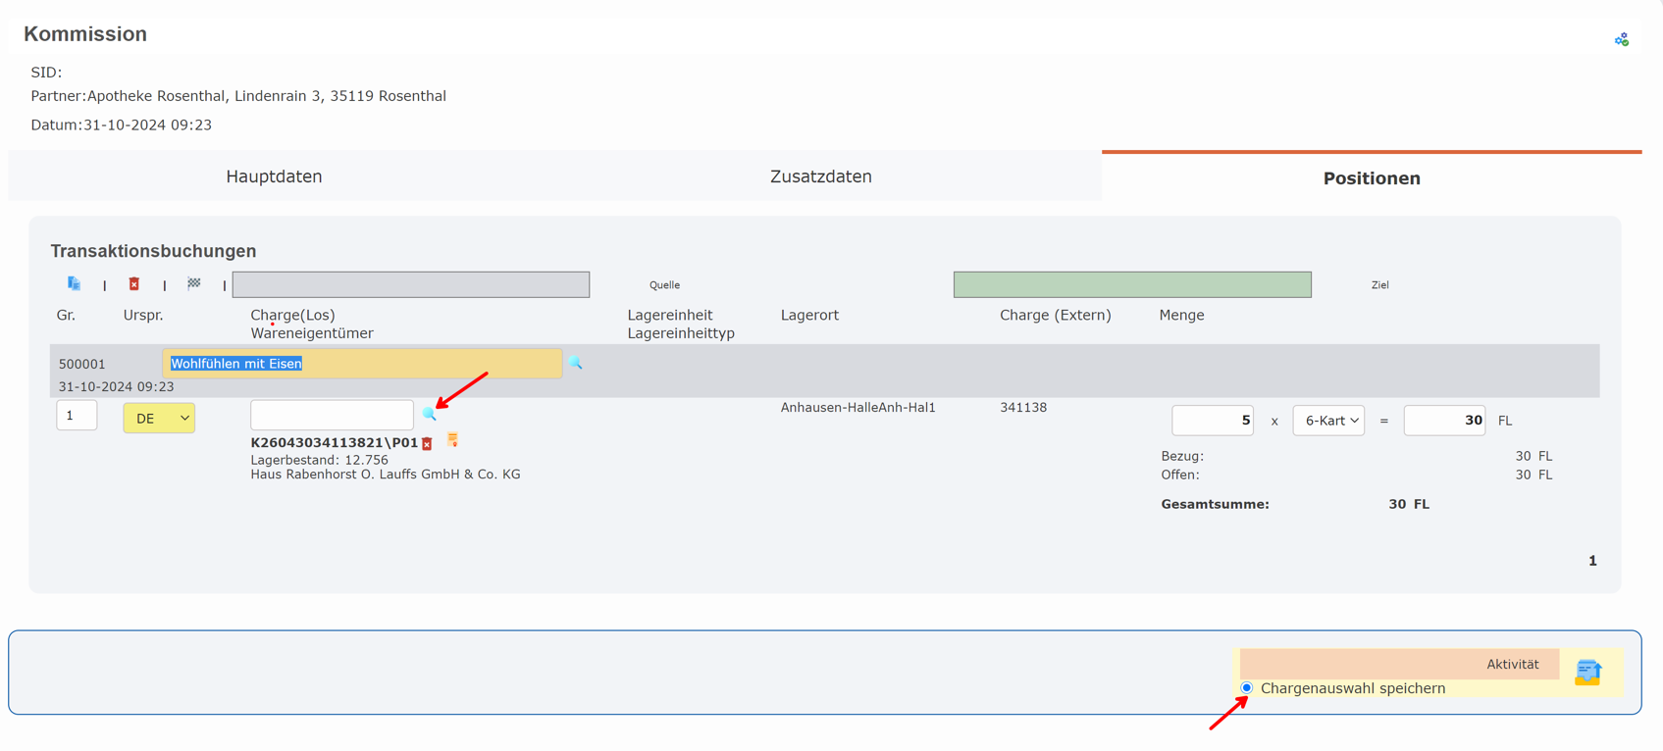This screenshot has height=751, width=1663.
Task: Open the settings icon at top right
Action: (x=1621, y=39)
